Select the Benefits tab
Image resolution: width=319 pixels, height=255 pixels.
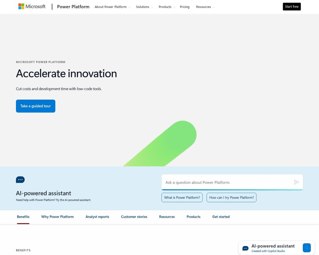23,217
